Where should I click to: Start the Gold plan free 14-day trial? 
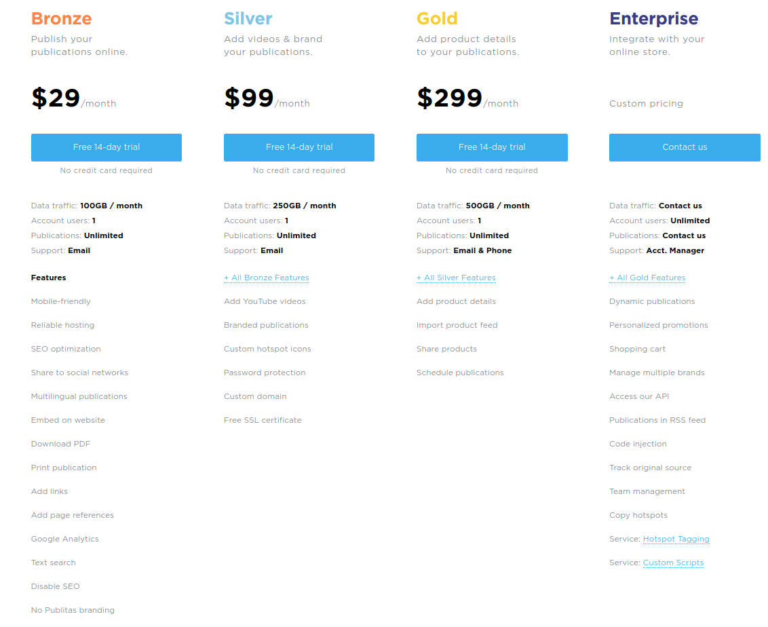(x=492, y=147)
